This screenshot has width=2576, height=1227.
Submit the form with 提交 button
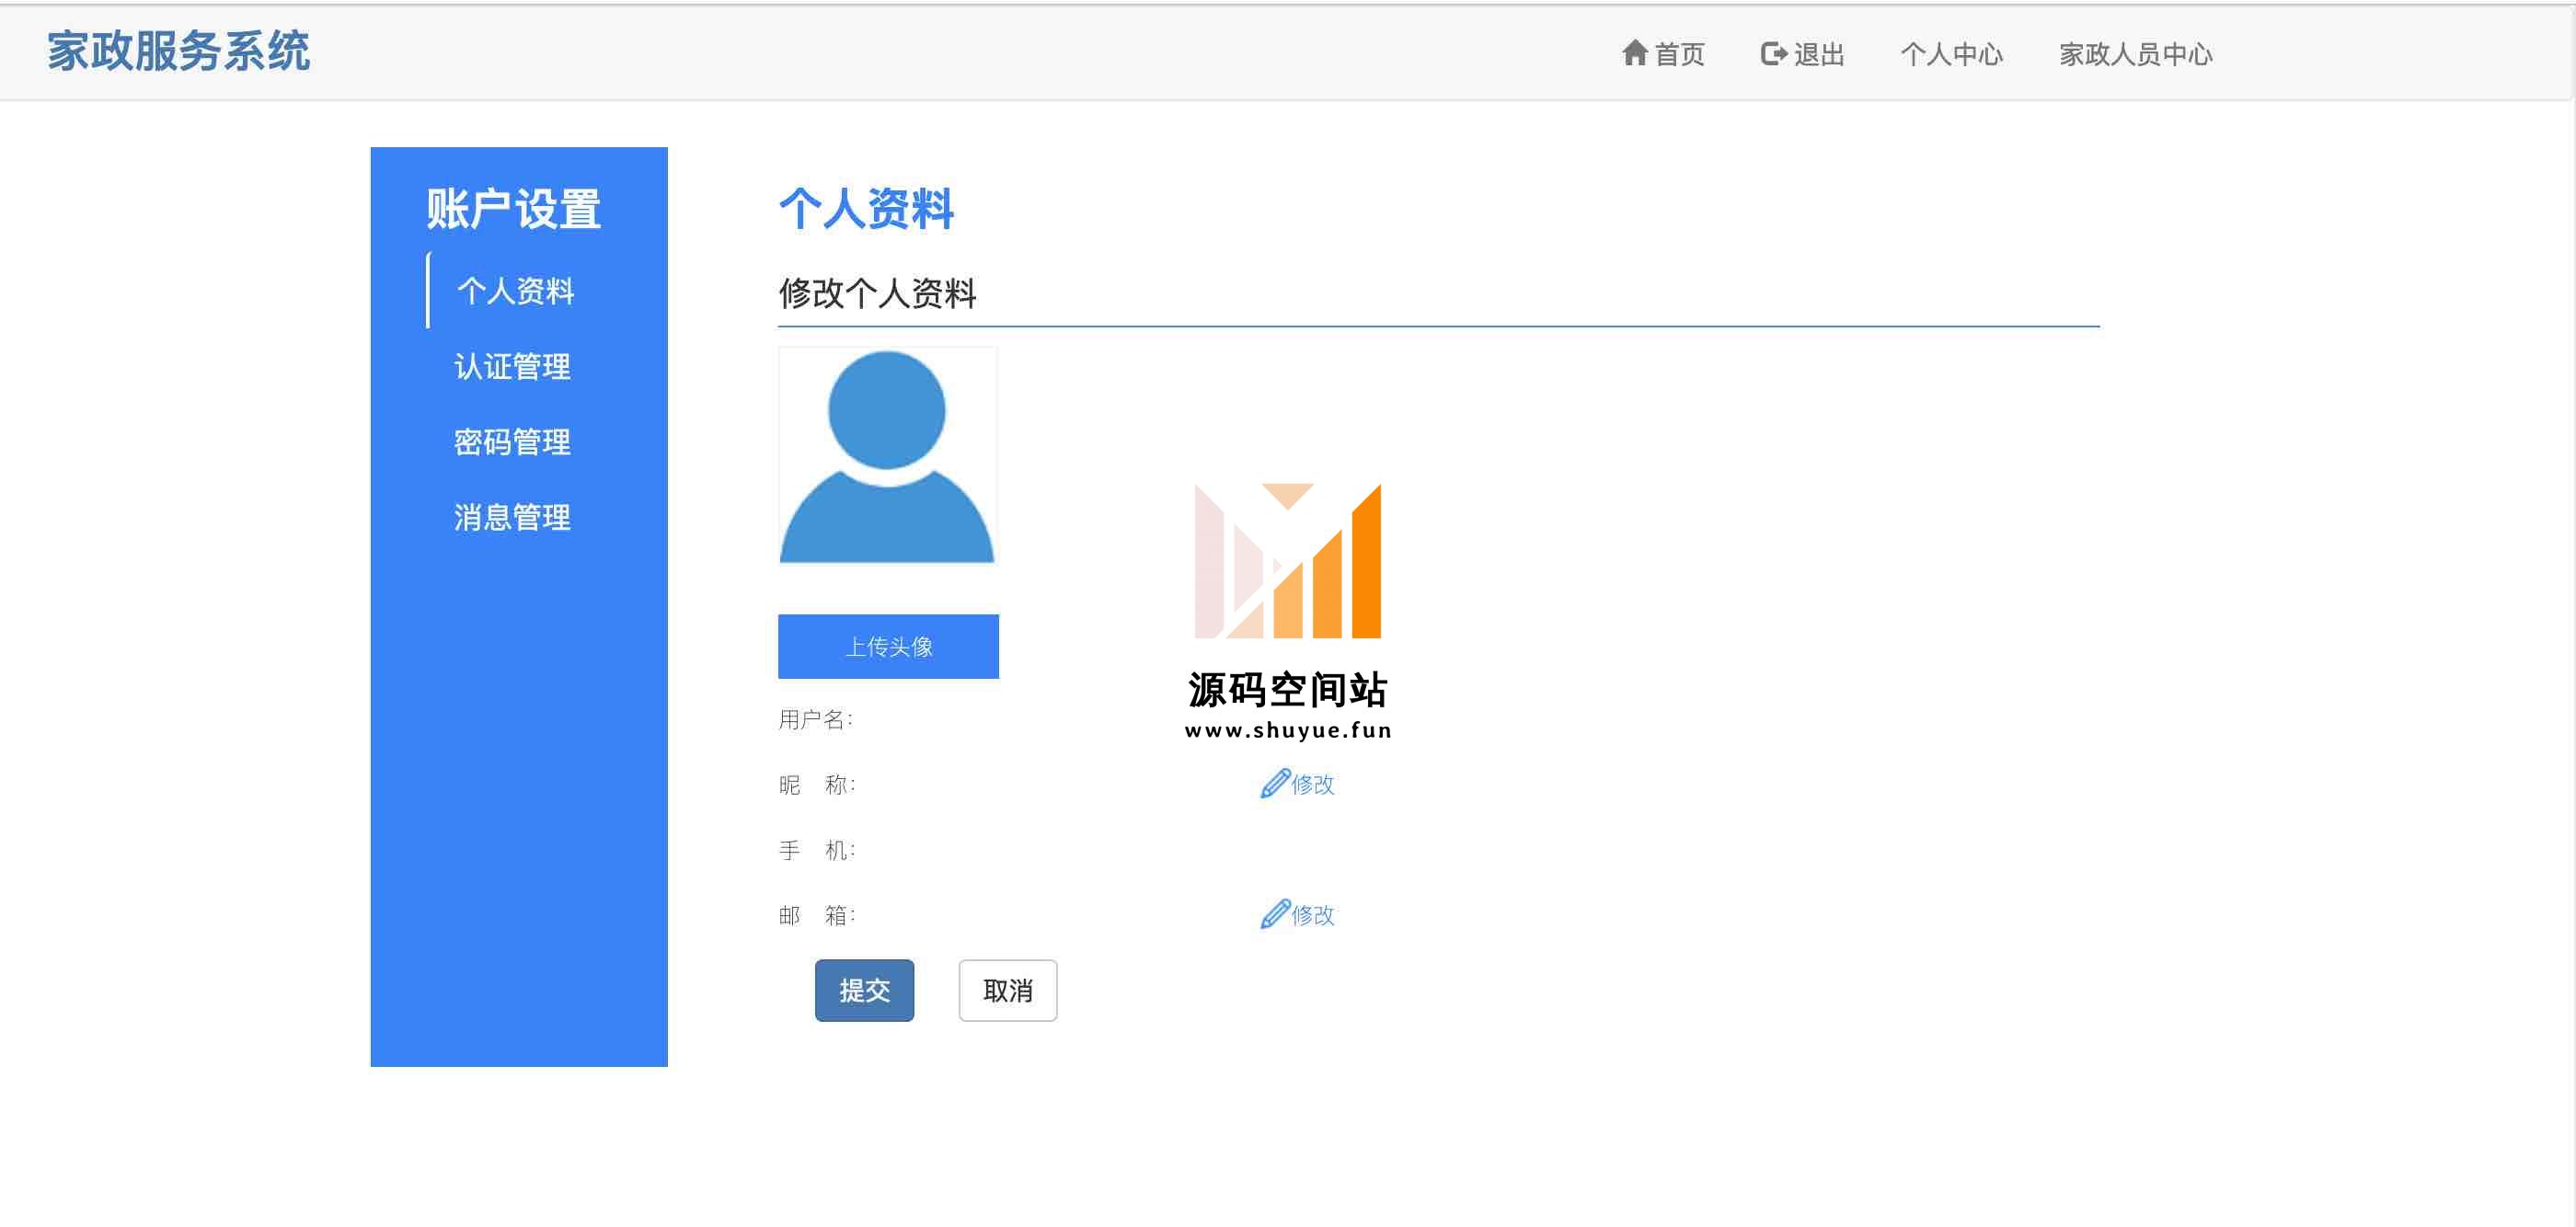864,990
